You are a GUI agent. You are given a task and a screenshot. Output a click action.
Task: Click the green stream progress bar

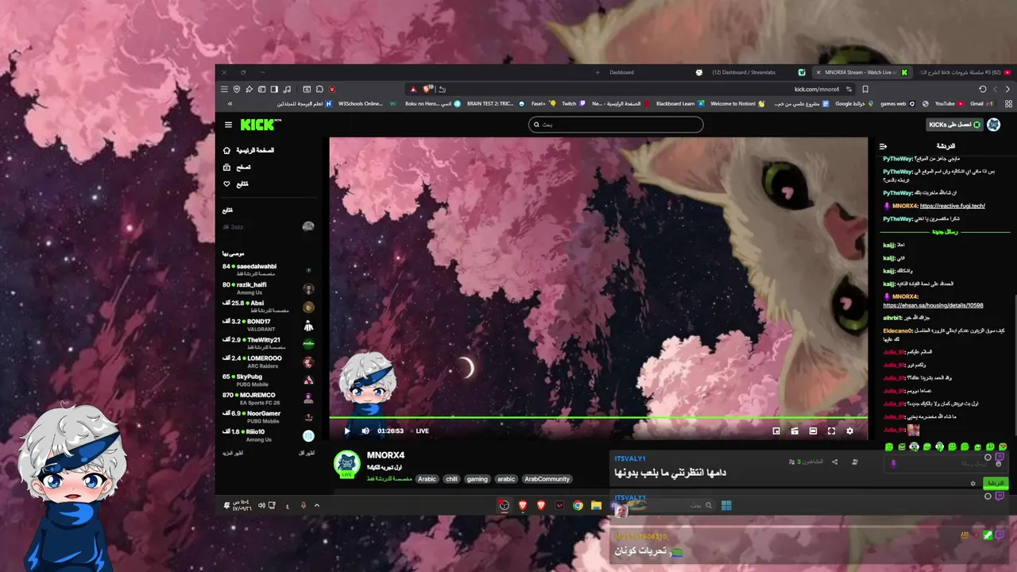pyautogui.click(x=598, y=418)
